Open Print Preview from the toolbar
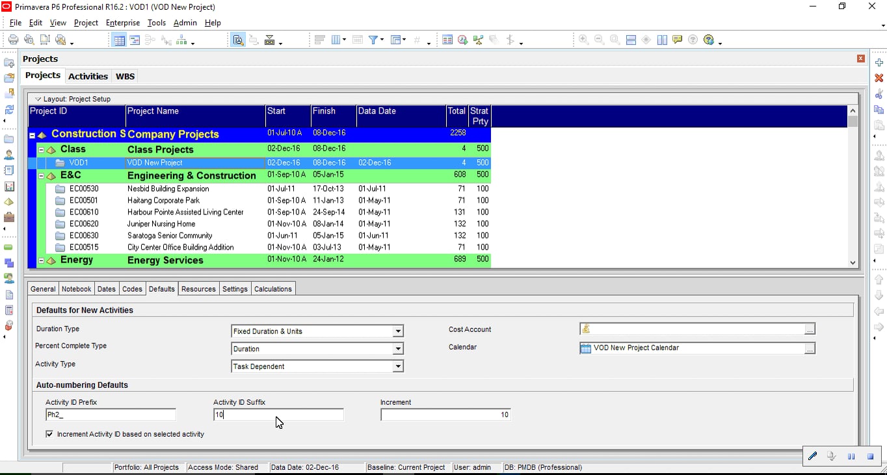Viewport: 887px width, 475px height. (29, 40)
